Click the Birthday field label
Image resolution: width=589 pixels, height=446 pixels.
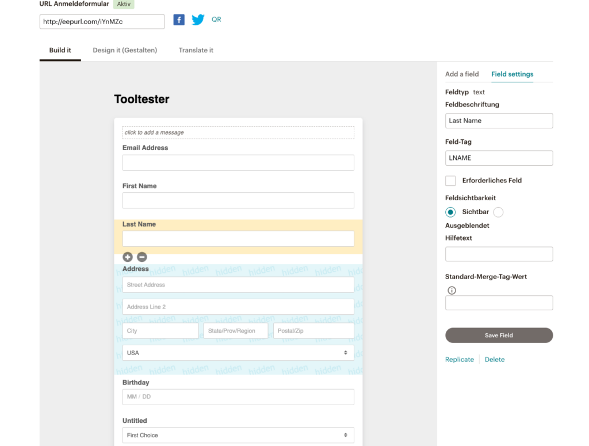pyautogui.click(x=136, y=383)
